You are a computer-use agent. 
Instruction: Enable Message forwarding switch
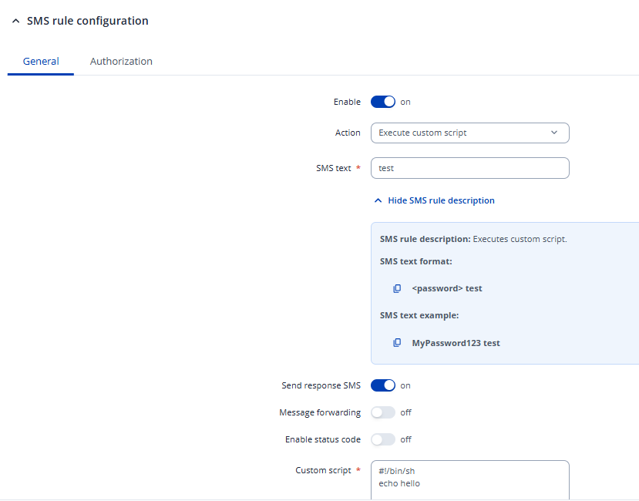383,412
